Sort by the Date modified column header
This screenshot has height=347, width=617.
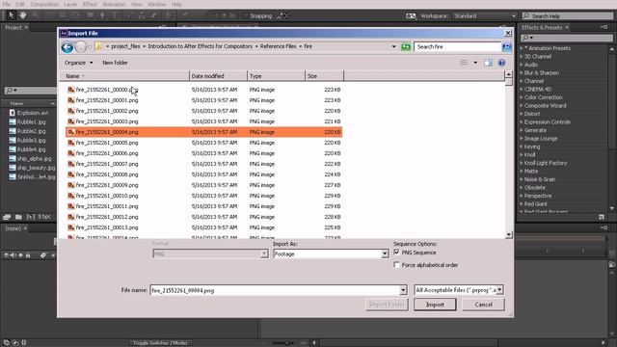(x=218, y=76)
